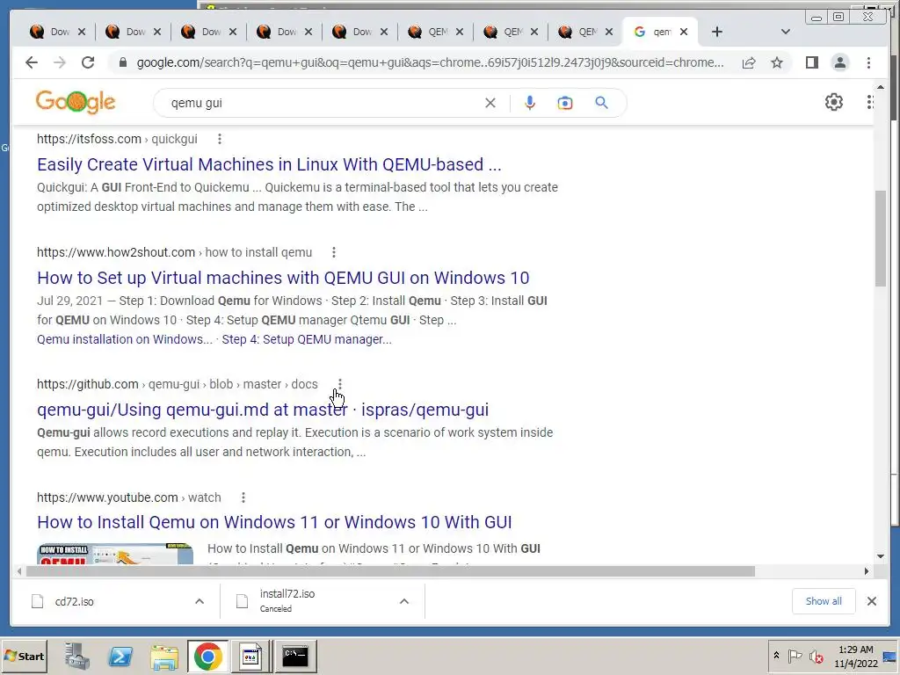
Task: Jump to Qemu installation on Windows section
Action: [x=125, y=339]
